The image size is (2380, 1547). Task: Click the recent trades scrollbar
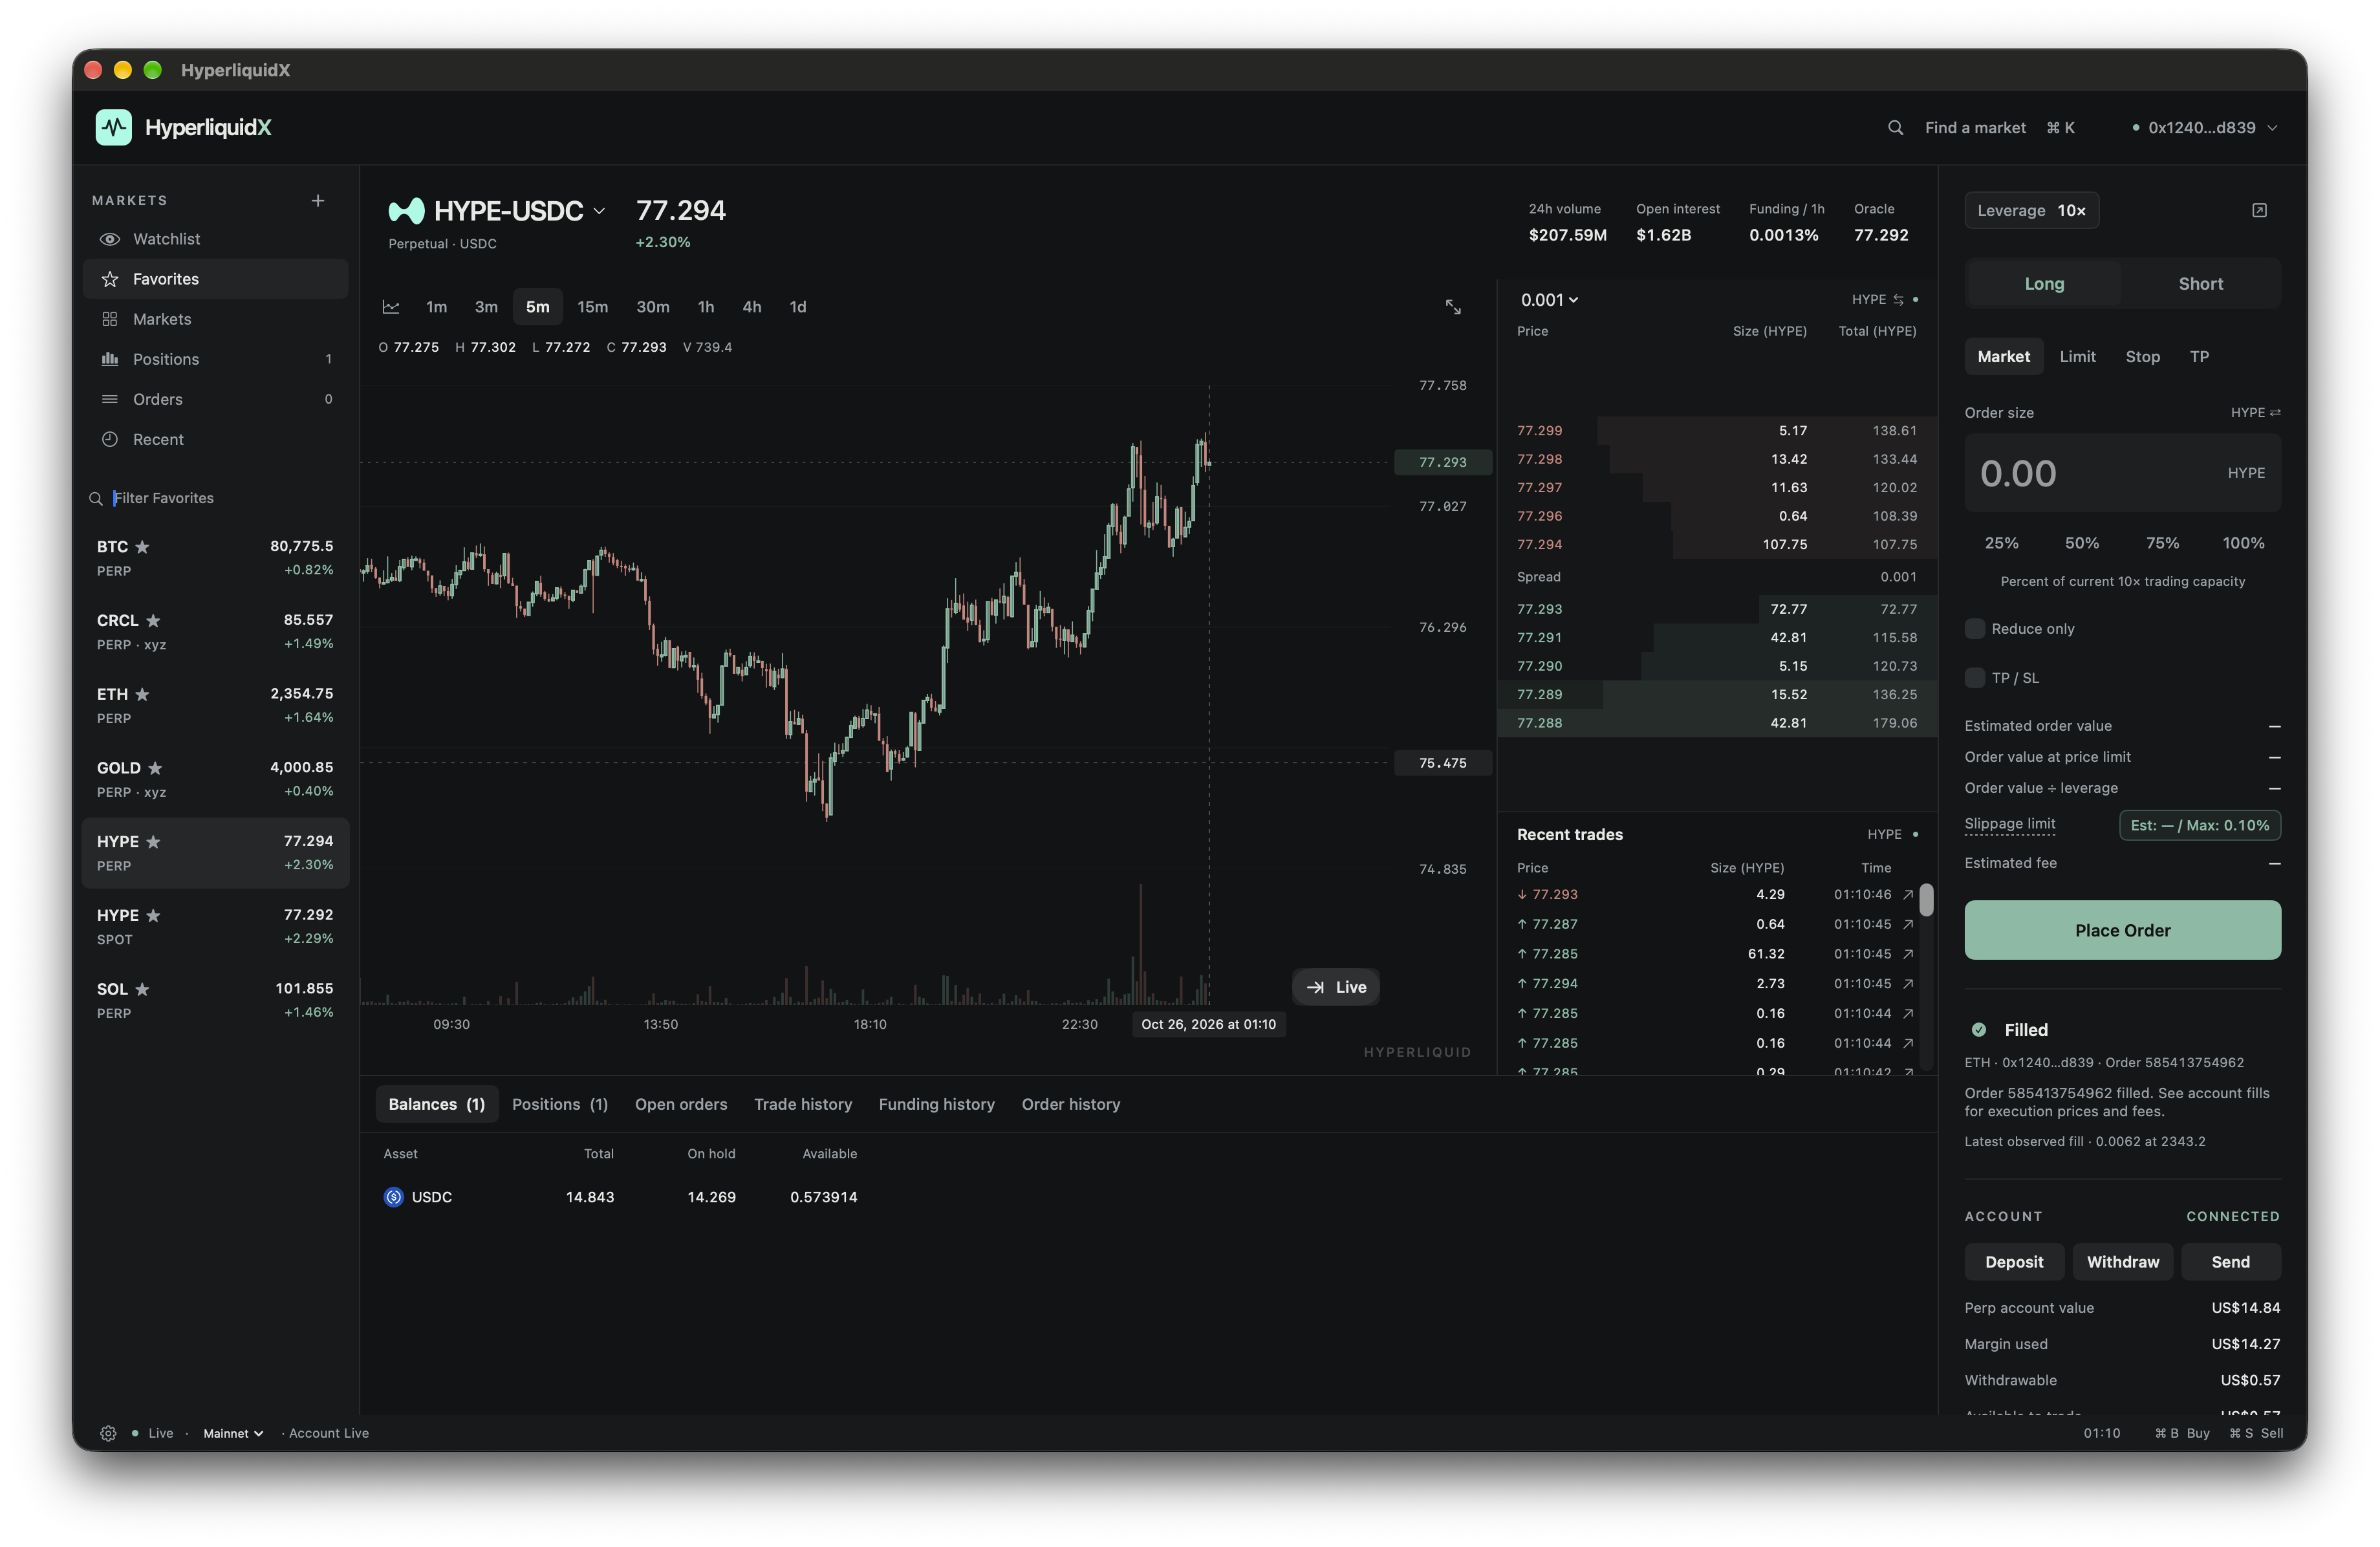point(1926,900)
